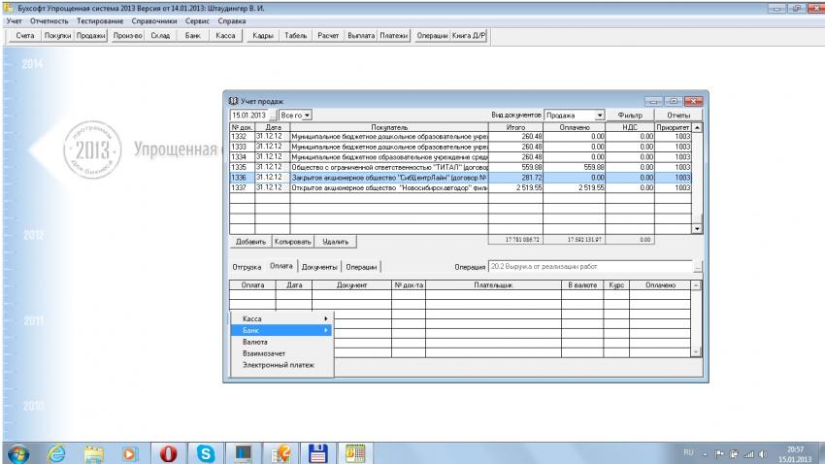Click the Книга Д/Р toolbar button

point(470,35)
